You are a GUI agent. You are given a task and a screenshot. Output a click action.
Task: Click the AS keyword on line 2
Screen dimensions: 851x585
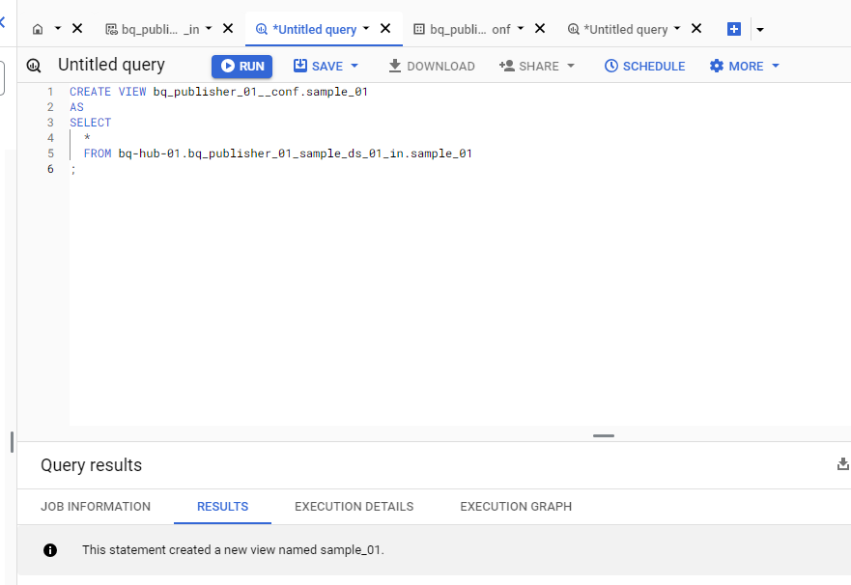[x=76, y=107]
